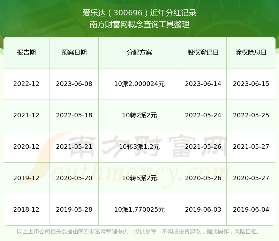Click report period cell 2022-12
The height and width of the screenshot is (241, 279).
(x=27, y=84)
